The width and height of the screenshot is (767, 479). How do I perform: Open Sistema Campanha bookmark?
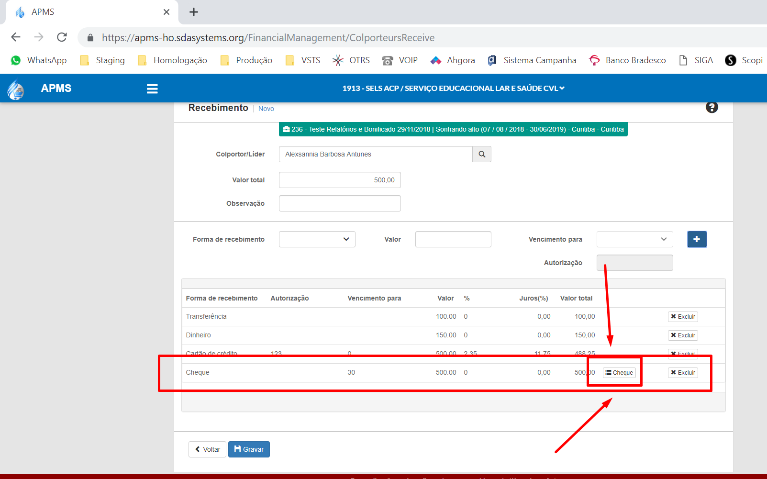(x=532, y=60)
